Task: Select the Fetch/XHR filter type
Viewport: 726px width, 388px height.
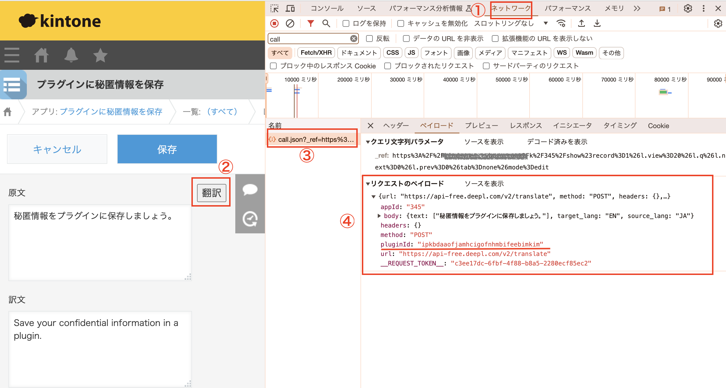Action: coord(316,53)
